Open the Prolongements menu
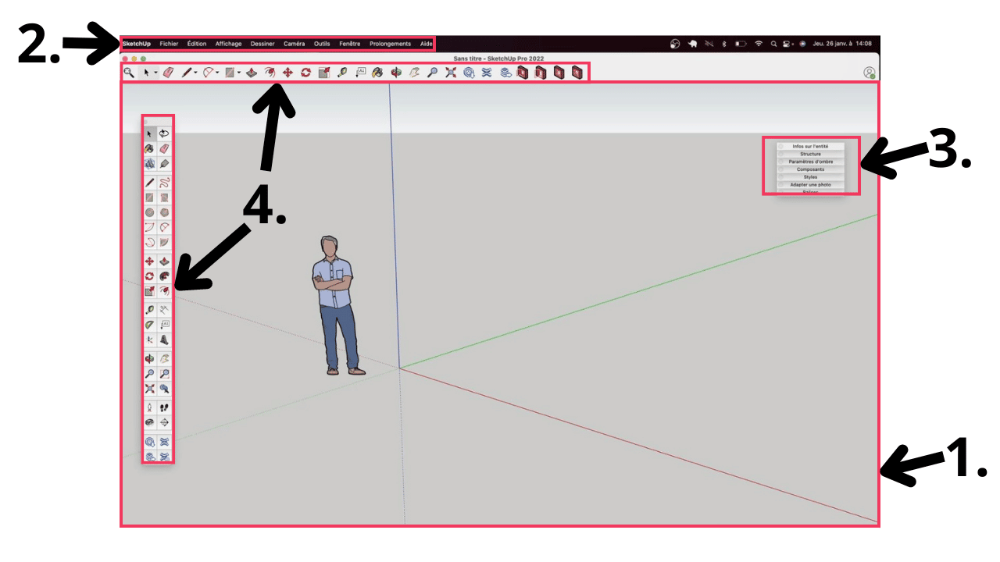 [x=390, y=44]
